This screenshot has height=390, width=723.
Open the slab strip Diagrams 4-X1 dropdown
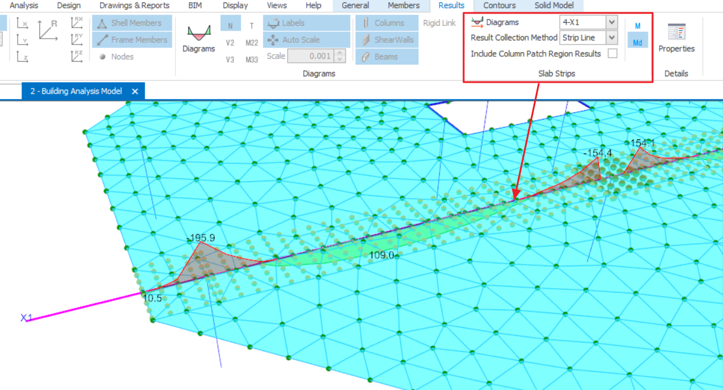(611, 22)
